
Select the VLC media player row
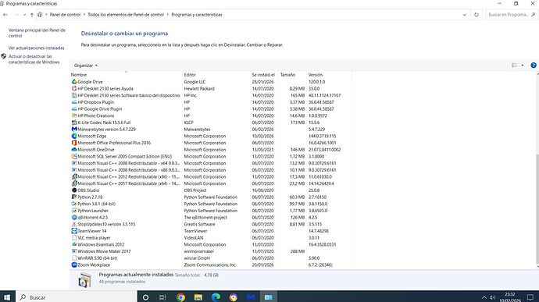tap(211, 238)
